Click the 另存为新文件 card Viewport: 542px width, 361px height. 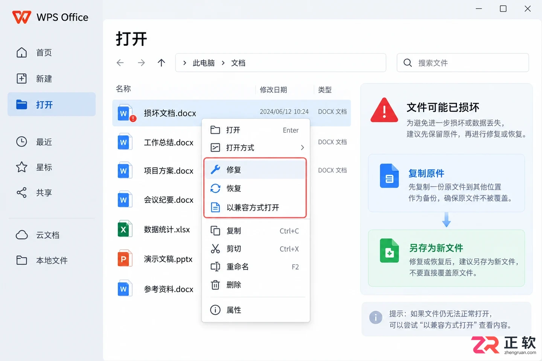tap(446, 258)
